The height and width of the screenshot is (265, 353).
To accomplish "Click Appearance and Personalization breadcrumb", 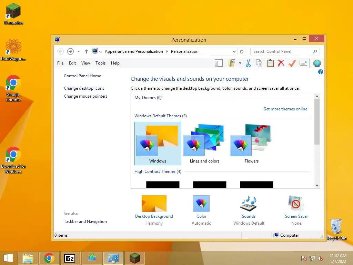I will tap(134, 51).
